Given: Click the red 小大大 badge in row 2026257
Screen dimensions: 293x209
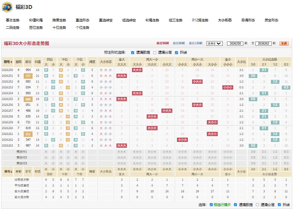Looking at the screenshot, I should [167, 111].
